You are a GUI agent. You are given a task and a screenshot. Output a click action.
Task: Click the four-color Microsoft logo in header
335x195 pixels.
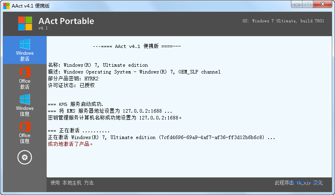click(x=25, y=24)
